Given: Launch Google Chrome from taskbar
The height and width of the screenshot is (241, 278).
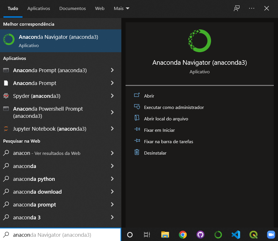Looking at the screenshot, I should (x=183, y=235).
